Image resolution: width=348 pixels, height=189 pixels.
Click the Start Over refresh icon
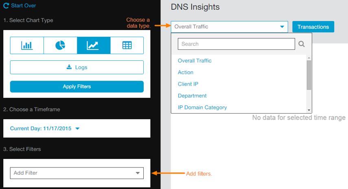coord(6,6)
